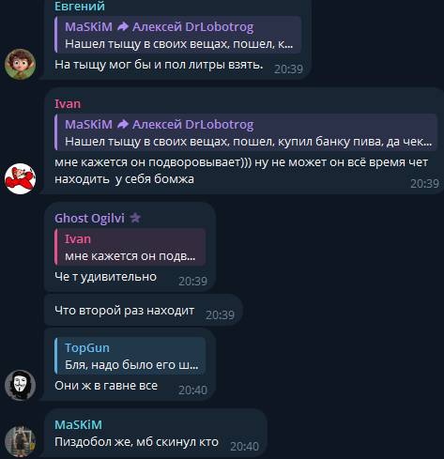Jump to quoted TopGun message
The width and height of the screenshot is (444, 459).
tap(130, 356)
